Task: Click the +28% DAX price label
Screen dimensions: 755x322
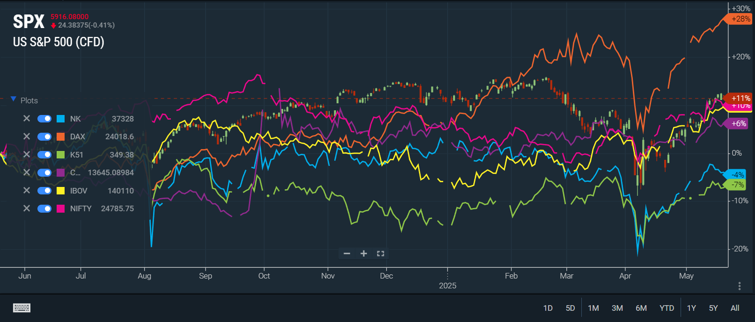Action: click(740, 19)
